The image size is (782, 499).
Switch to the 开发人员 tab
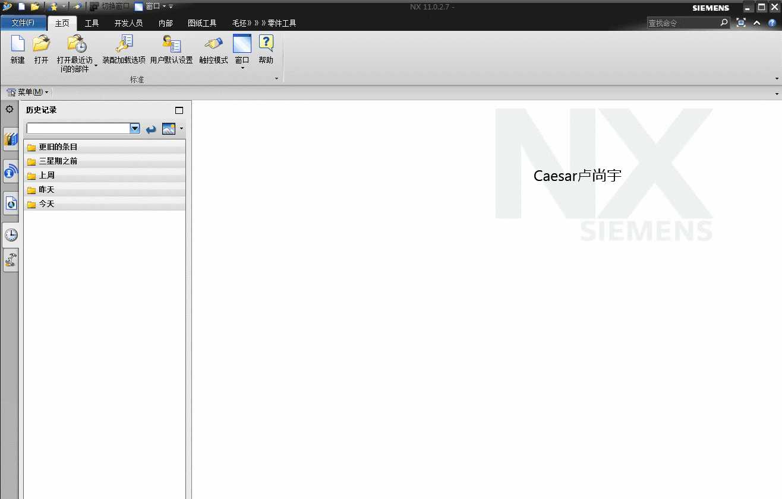(x=129, y=23)
